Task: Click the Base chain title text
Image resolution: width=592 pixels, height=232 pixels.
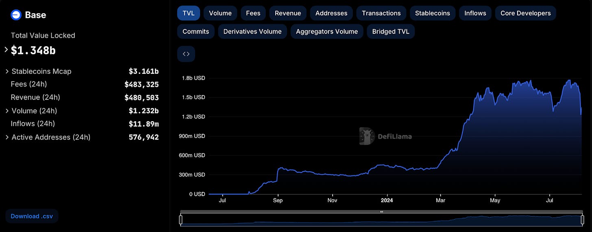Action: (x=35, y=15)
